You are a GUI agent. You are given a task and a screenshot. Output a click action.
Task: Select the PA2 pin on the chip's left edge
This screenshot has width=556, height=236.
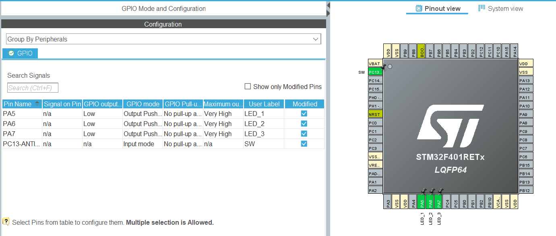point(375,190)
